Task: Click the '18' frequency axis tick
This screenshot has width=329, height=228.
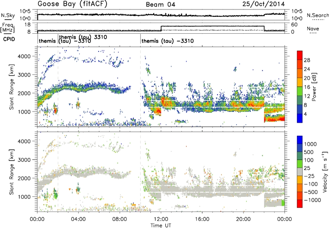Action: pyautogui.click(x=28, y=25)
